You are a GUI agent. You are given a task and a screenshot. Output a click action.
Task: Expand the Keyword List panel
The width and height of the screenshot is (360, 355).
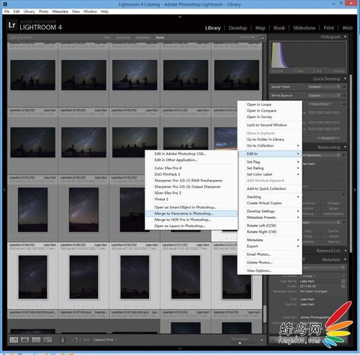(345, 251)
